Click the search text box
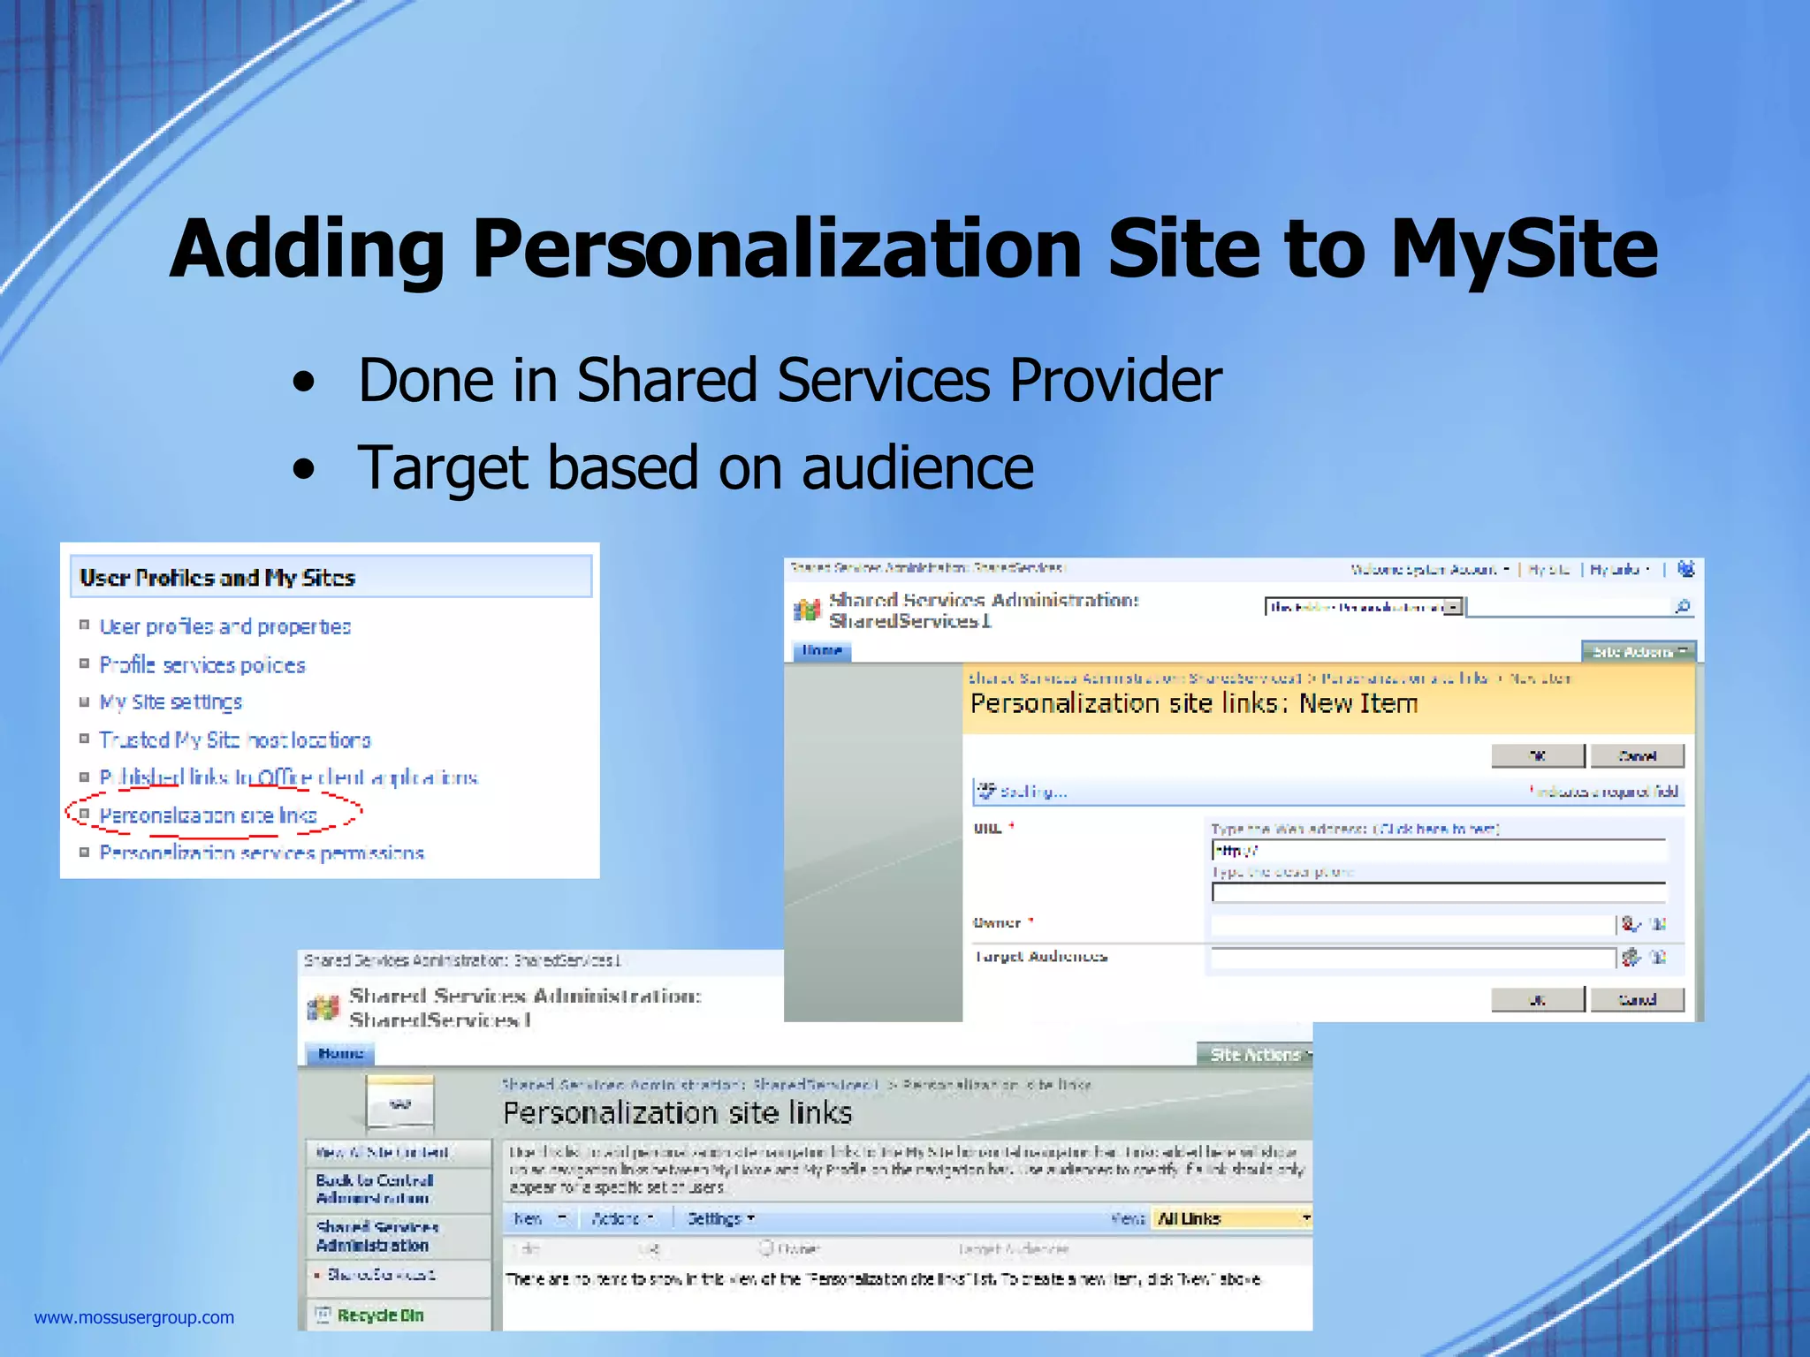 1568,607
